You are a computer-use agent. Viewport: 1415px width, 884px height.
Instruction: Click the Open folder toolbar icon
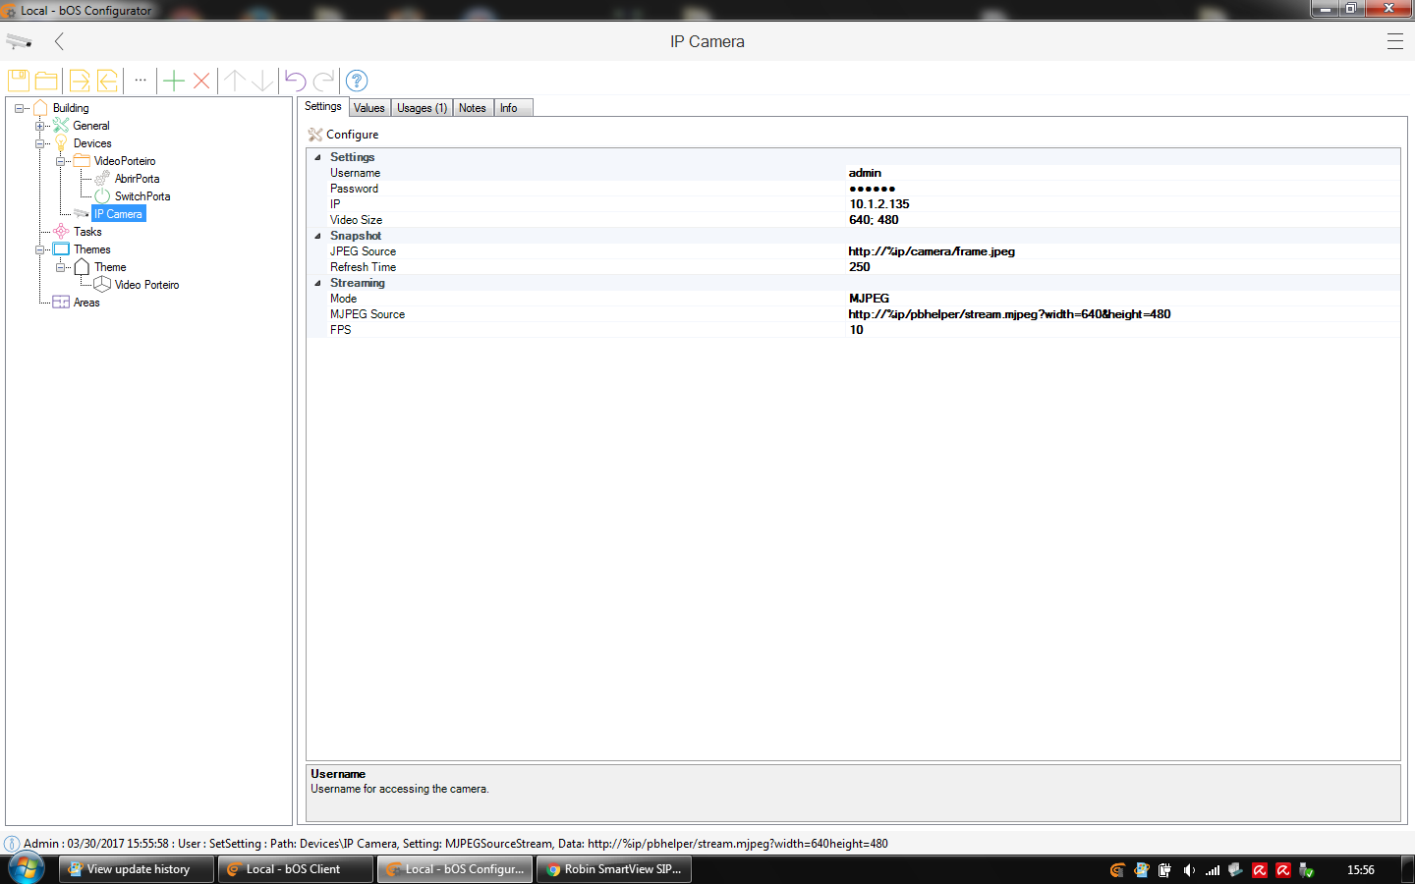tap(46, 81)
